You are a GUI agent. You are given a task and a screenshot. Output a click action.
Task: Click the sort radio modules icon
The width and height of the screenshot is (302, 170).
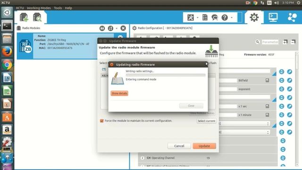pos(110,28)
